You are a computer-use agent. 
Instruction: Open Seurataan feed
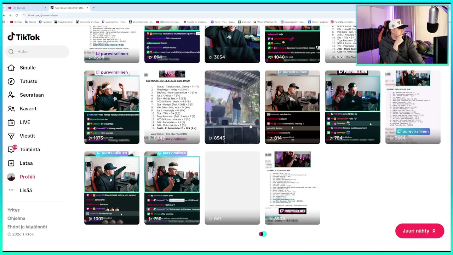click(32, 95)
